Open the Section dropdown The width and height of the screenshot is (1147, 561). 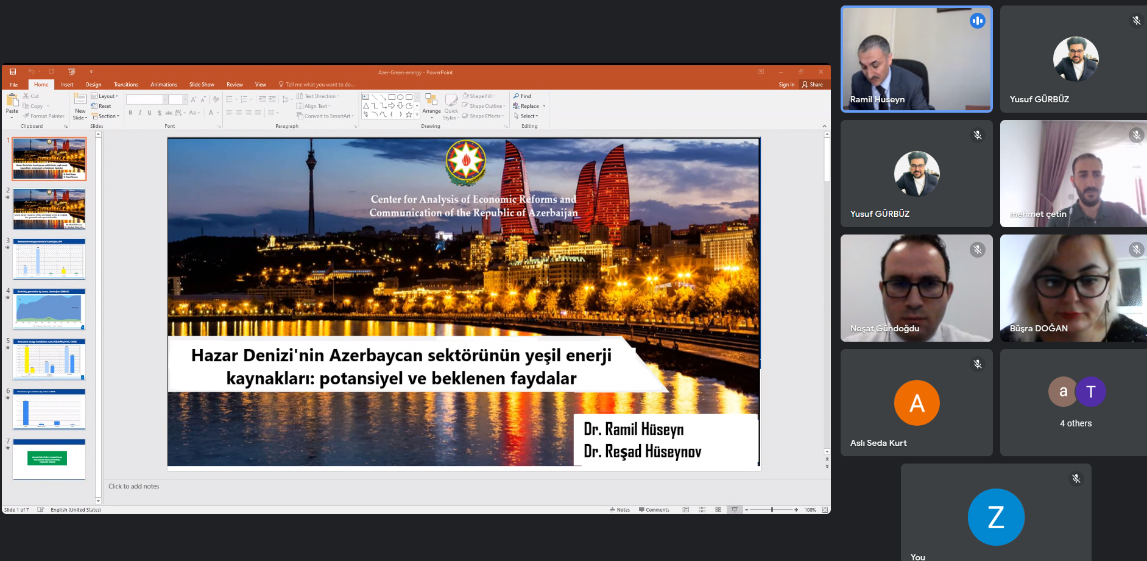[106, 116]
